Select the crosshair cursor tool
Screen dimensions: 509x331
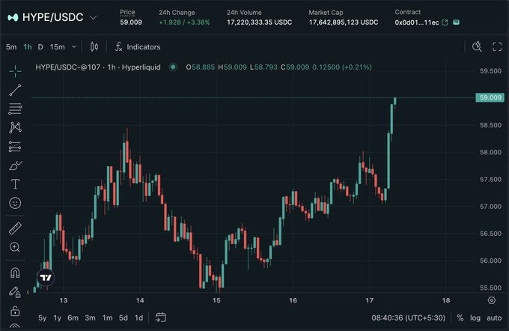15,71
